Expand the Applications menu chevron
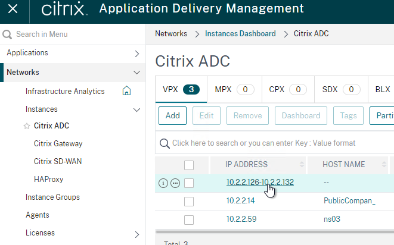 [x=137, y=54]
